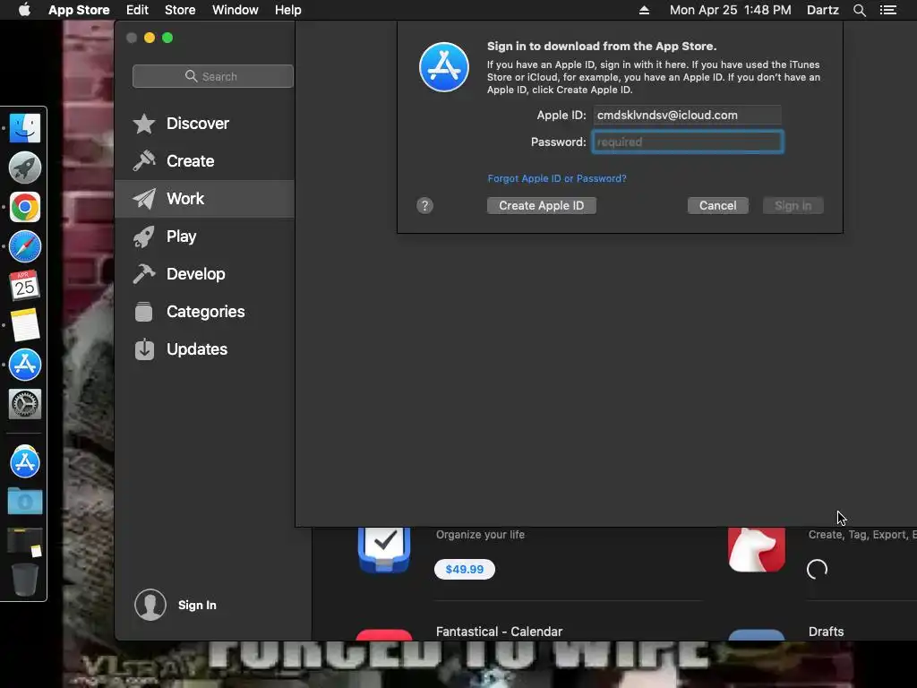Open Notes from the Dock

tap(24, 324)
